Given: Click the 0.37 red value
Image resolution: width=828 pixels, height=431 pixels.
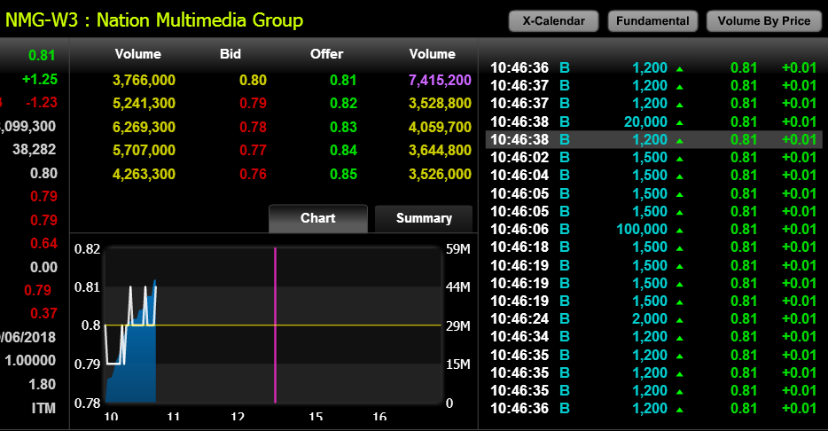Looking at the screenshot, I should [x=43, y=313].
